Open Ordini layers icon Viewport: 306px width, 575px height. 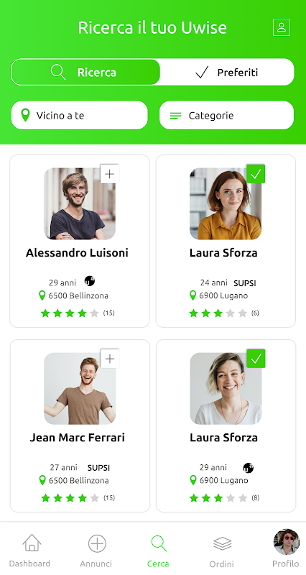(222, 543)
